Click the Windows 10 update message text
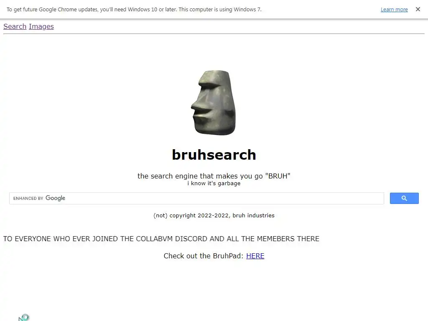 [x=134, y=9]
